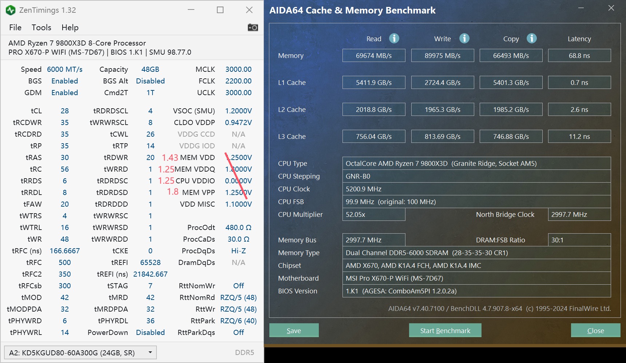Click the CPU Multiplier field showing 52.05x
This screenshot has height=363, width=626.
pyautogui.click(x=374, y=214)
